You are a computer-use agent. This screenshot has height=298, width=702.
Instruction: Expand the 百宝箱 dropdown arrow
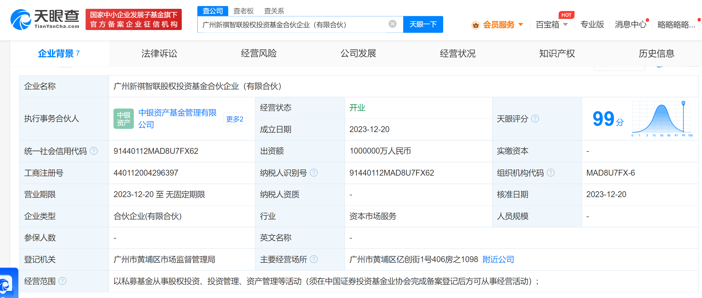tap(565, 24)
